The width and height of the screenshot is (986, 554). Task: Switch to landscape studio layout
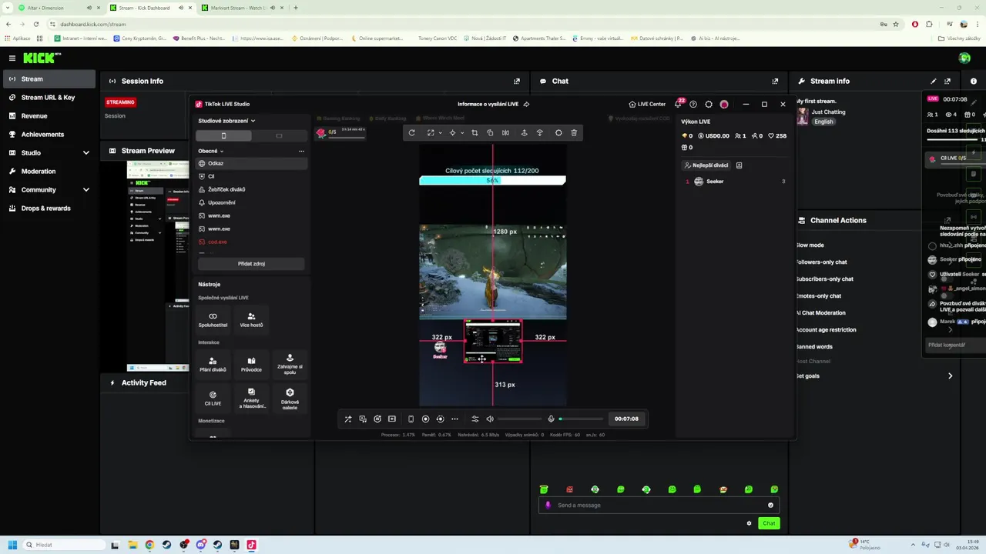point(279,135)
